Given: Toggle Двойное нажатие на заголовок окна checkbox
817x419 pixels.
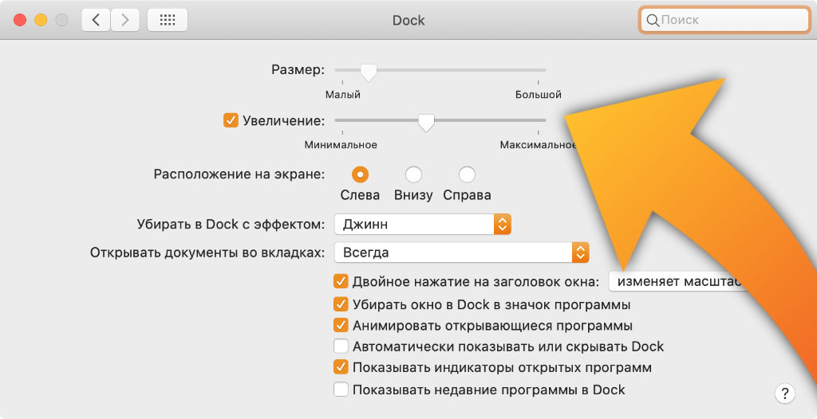Looking at the screenshot, I should tap(341, 281).
